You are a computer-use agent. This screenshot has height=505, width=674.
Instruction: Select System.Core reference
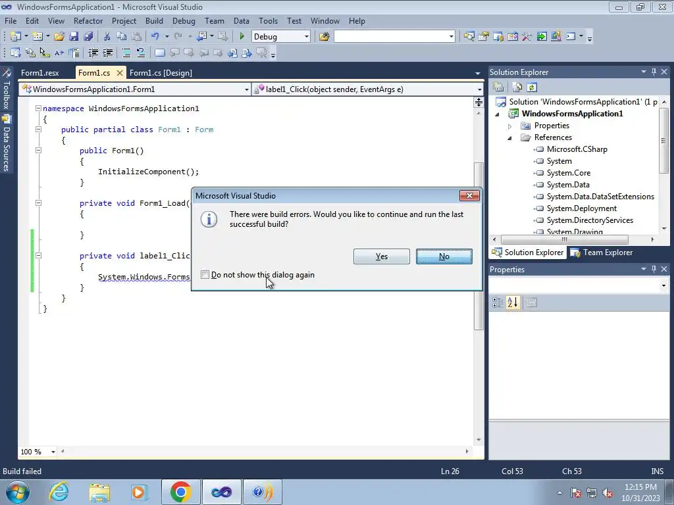[568, 173]
